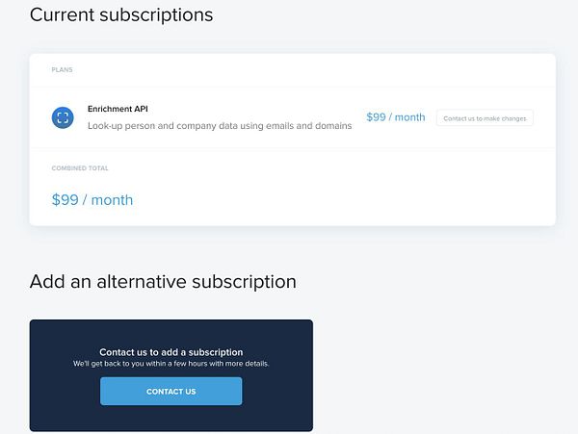Click the 'Current subscriptions' heading
The height and width of the screenshot is (434, 578).
tap(121, 15)
